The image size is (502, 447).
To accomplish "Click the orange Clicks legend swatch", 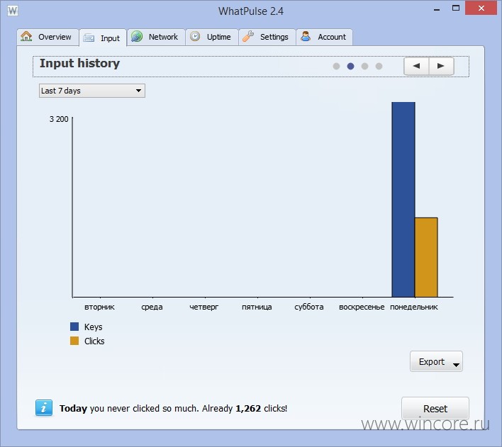I will (x=74, y=341).
